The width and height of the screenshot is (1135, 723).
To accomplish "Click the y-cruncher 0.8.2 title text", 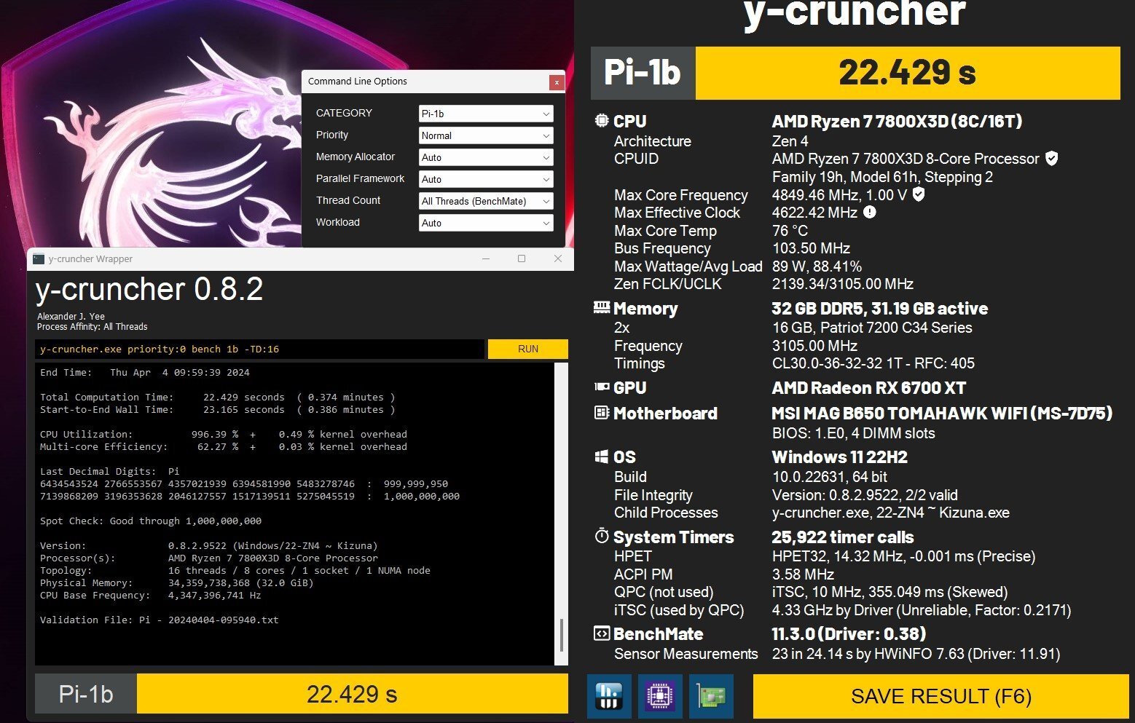I will 149,290.
